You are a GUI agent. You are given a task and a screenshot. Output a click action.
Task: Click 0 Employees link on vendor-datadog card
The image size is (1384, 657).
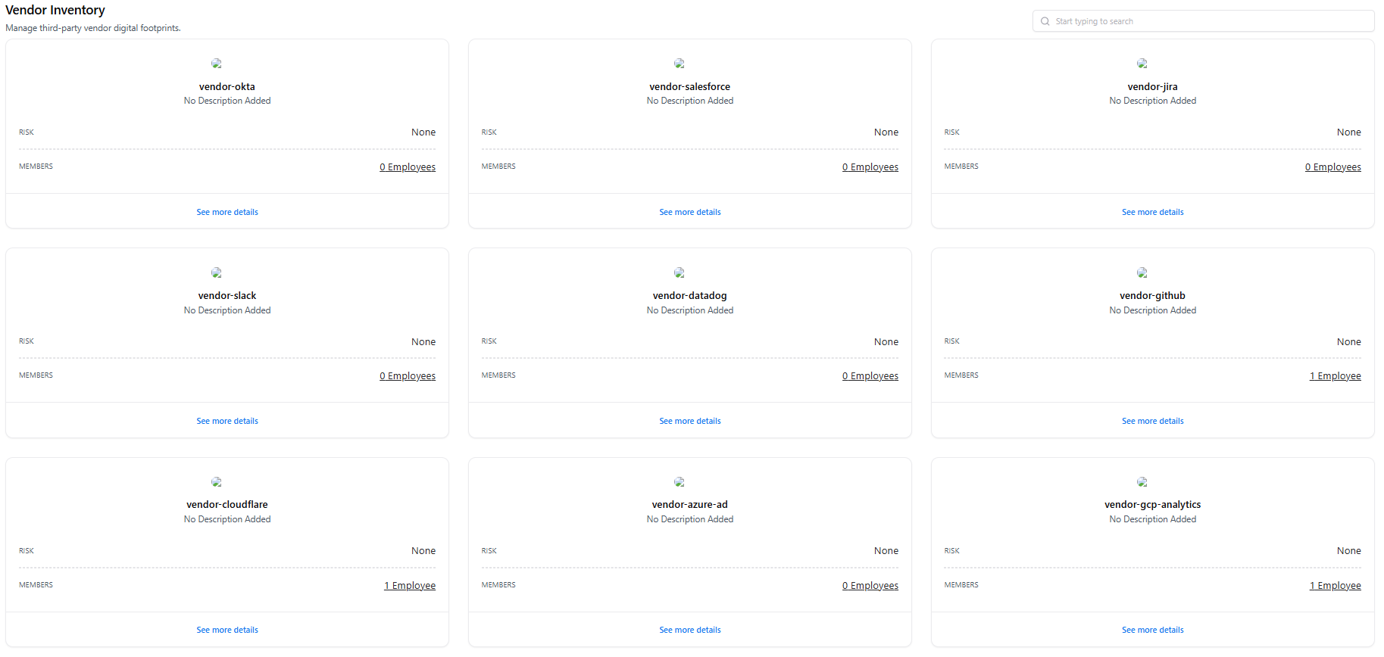(x=870, y=376)
